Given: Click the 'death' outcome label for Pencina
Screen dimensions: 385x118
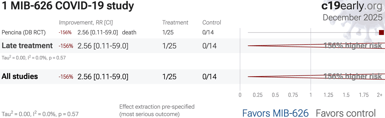Looking at the screenshot, I should (x=129, y=32).
